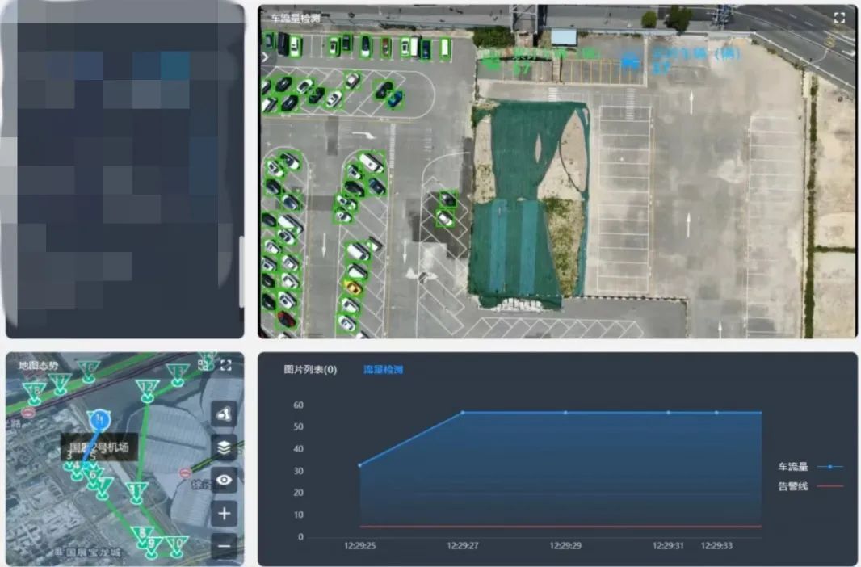Zoom out the map with minus button
The image size is (861, 567).
pyautogui.click(x=224, y=545)
